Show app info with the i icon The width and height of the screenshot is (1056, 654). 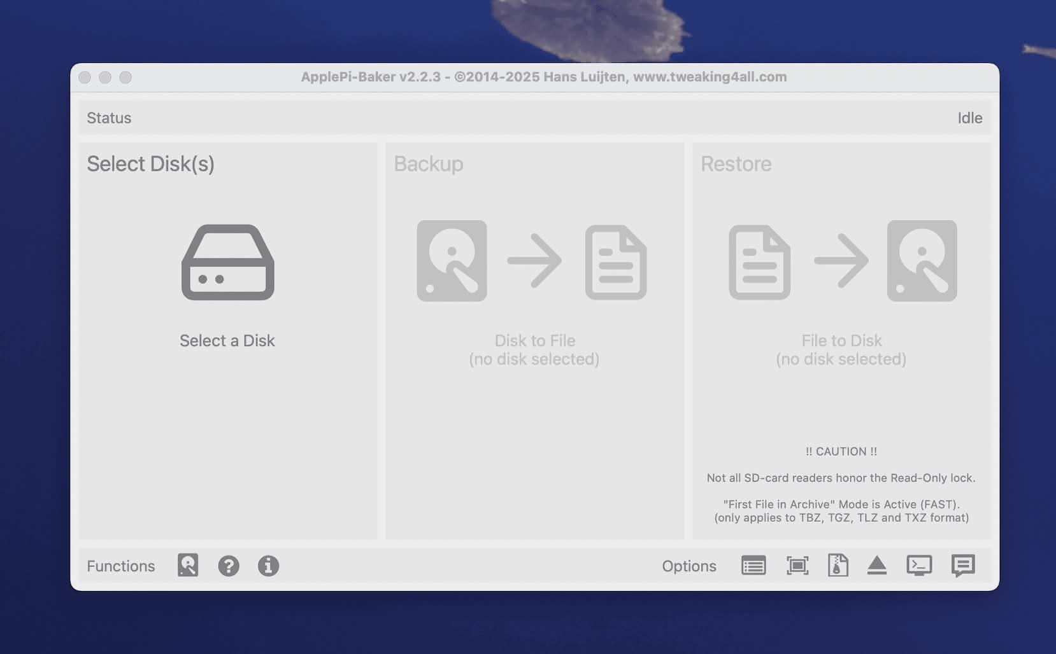[268, 566]
